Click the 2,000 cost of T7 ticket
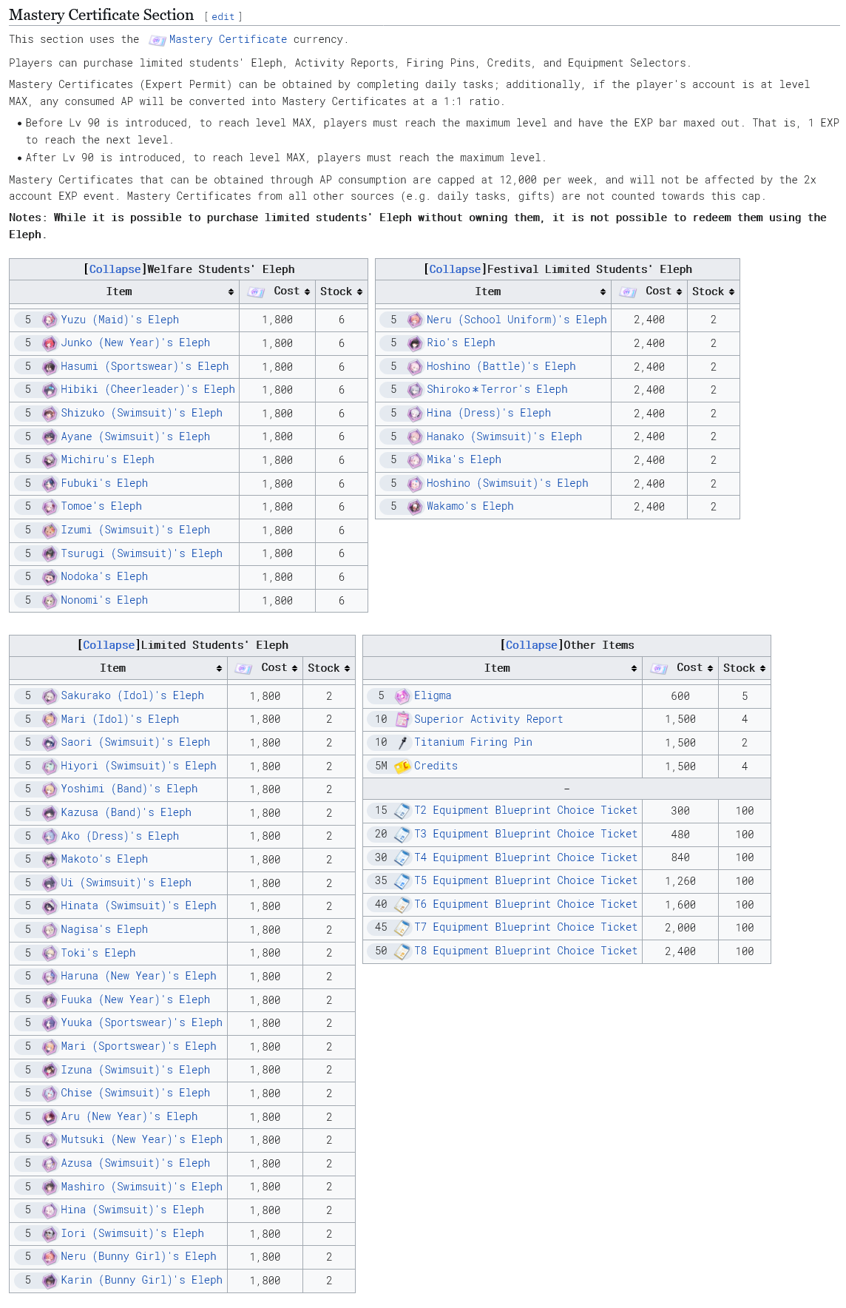Viewport: 846px width, 1308px height. [680, 928]
